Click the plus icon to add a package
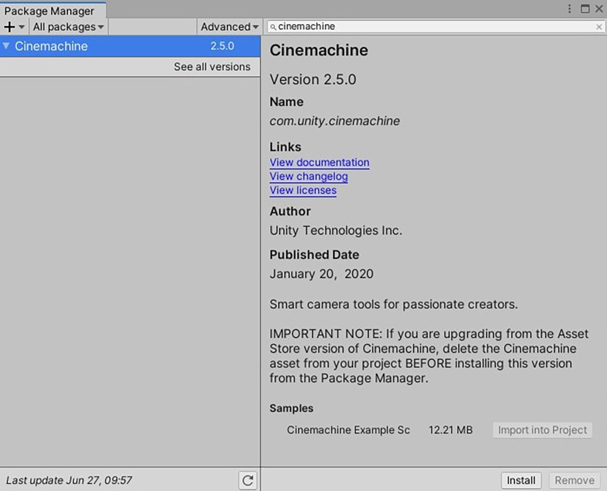Screen dimensions: 607x491 click(x=10, y=27)
